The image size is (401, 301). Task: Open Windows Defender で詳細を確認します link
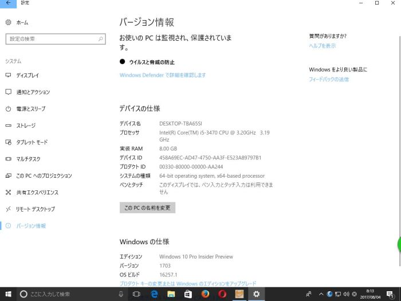162,75
